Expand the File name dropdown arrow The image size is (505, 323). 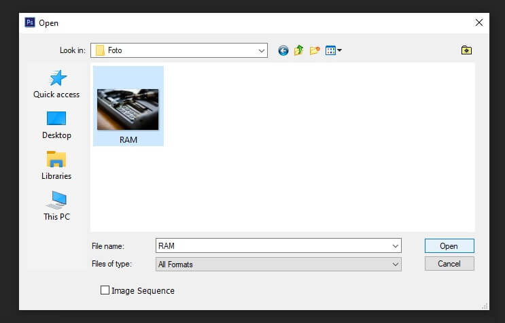(x=396, y=246)
